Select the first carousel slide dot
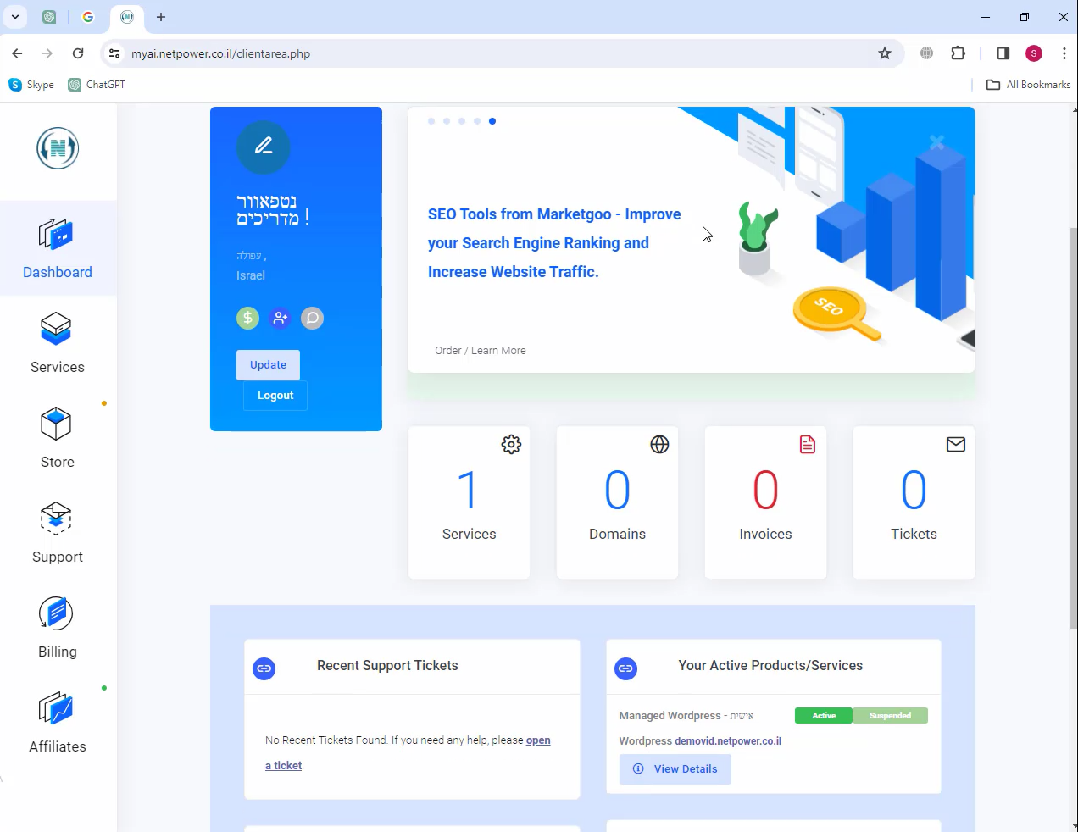Image resolution: width=1078 pixels, height=832 pixels. [x=431, y=121]
